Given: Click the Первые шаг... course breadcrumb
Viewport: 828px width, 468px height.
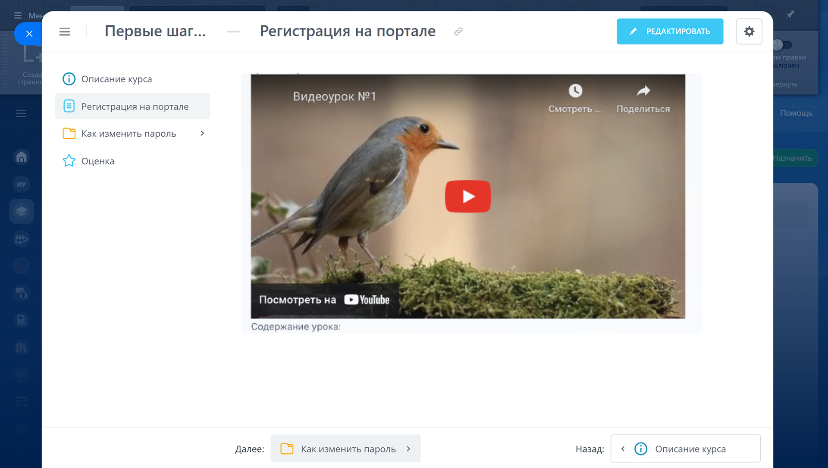Looking at the screenshot, I should [155, 31].
